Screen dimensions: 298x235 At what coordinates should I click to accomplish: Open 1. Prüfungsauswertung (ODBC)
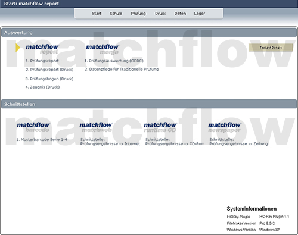[114, 61]
